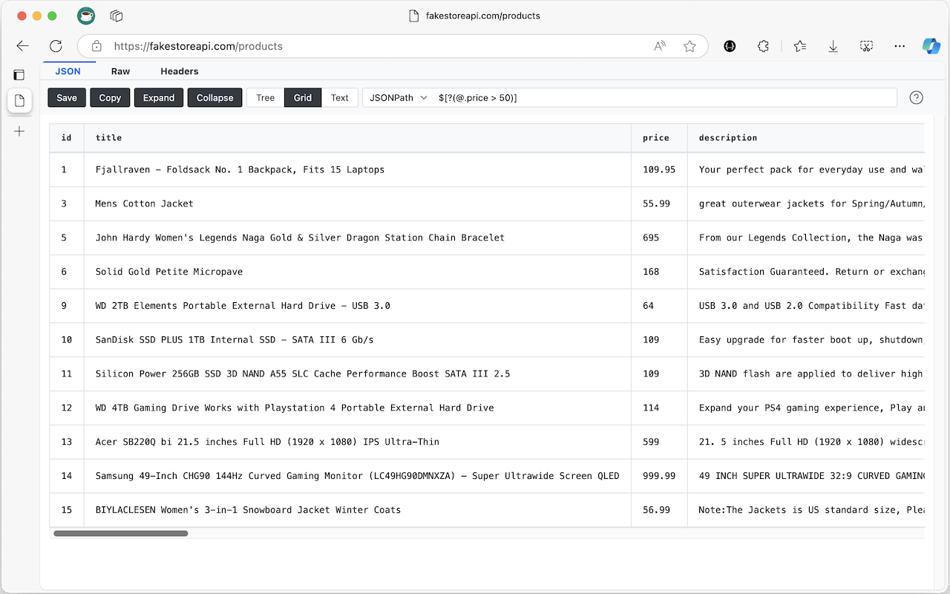Add a new tab with plus icon
This screenshot has width=950, height=594.
click(x=19, y=131)
